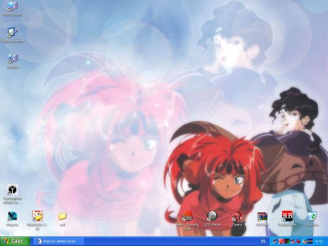328x246 pixels.
Task: Open the shortcut with checkmark monitor icon
Action: click(13, 61)
